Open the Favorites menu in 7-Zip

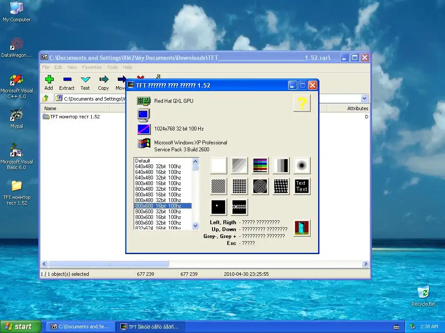point(92,67)
